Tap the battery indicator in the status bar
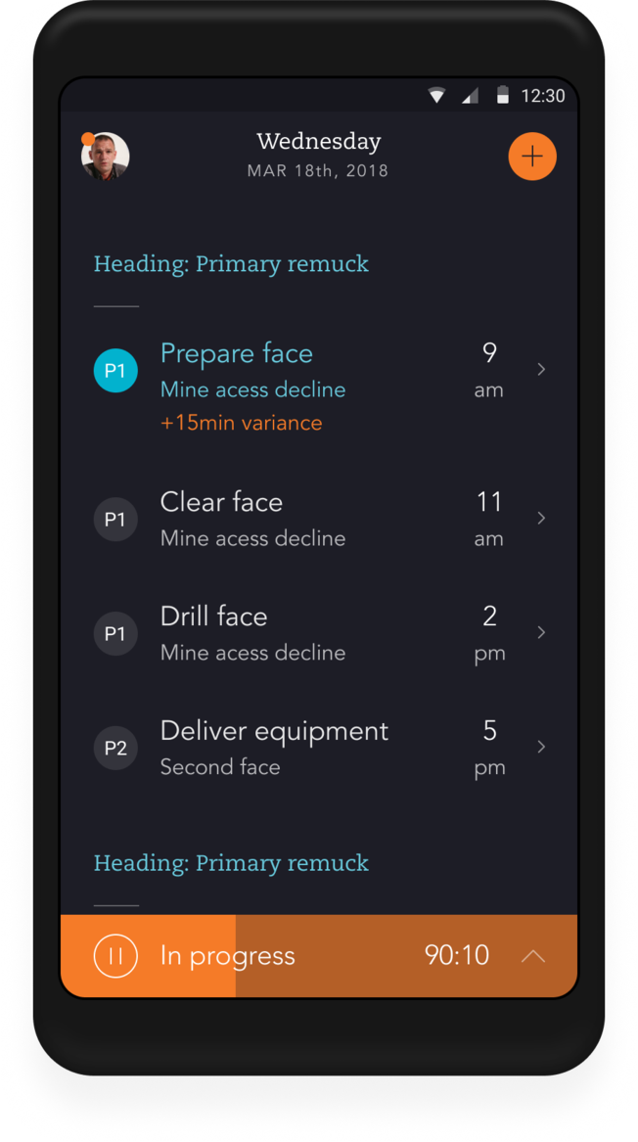The height and width of the screenshot is (1142, 638). point(502,95)
